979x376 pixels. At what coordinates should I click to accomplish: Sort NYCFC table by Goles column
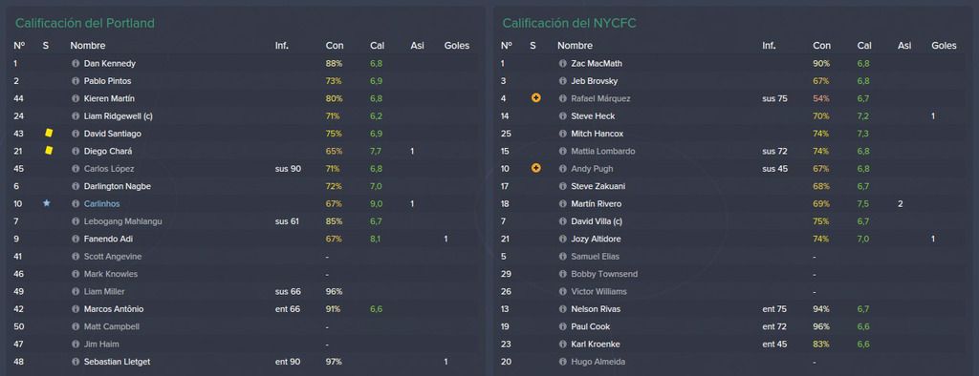tap(944, 46)
